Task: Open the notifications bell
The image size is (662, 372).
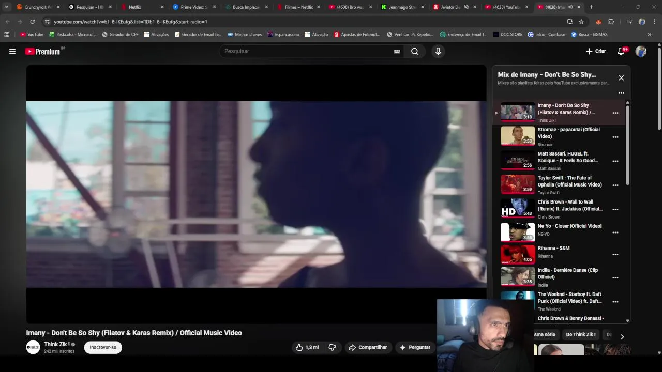Action: (x=622, y=51)
